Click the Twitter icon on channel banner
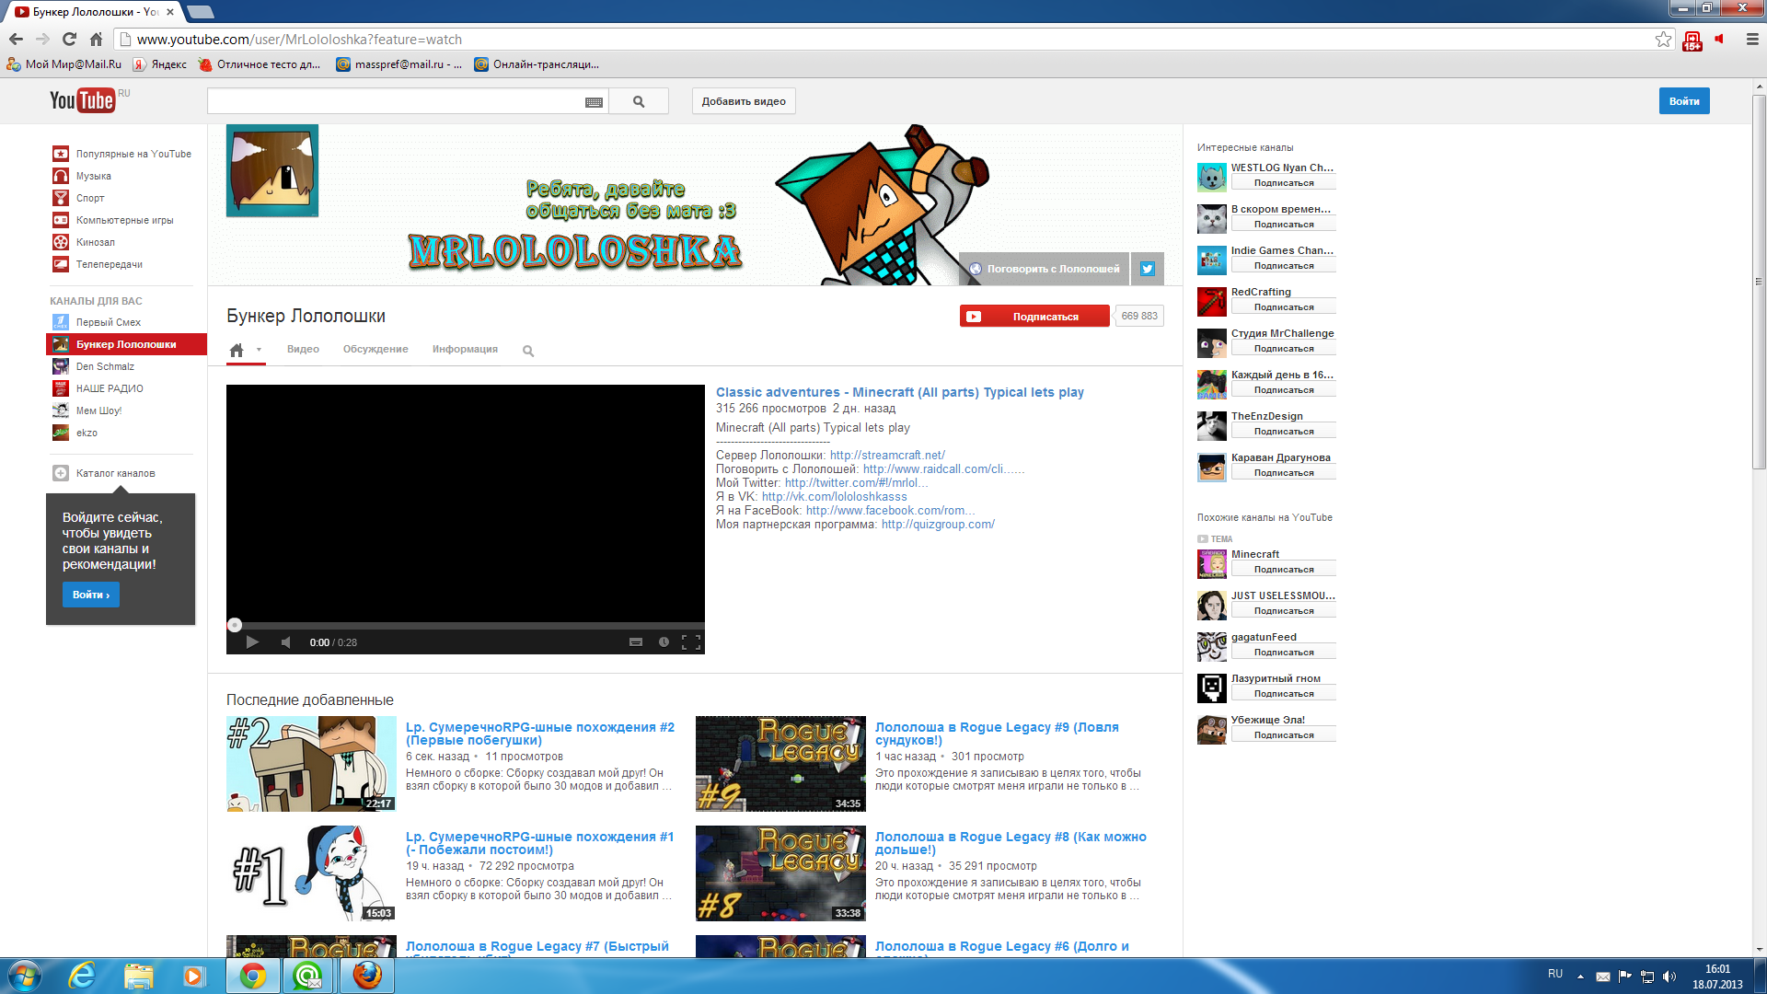1767x994 pixels. tap(1147, 269)
